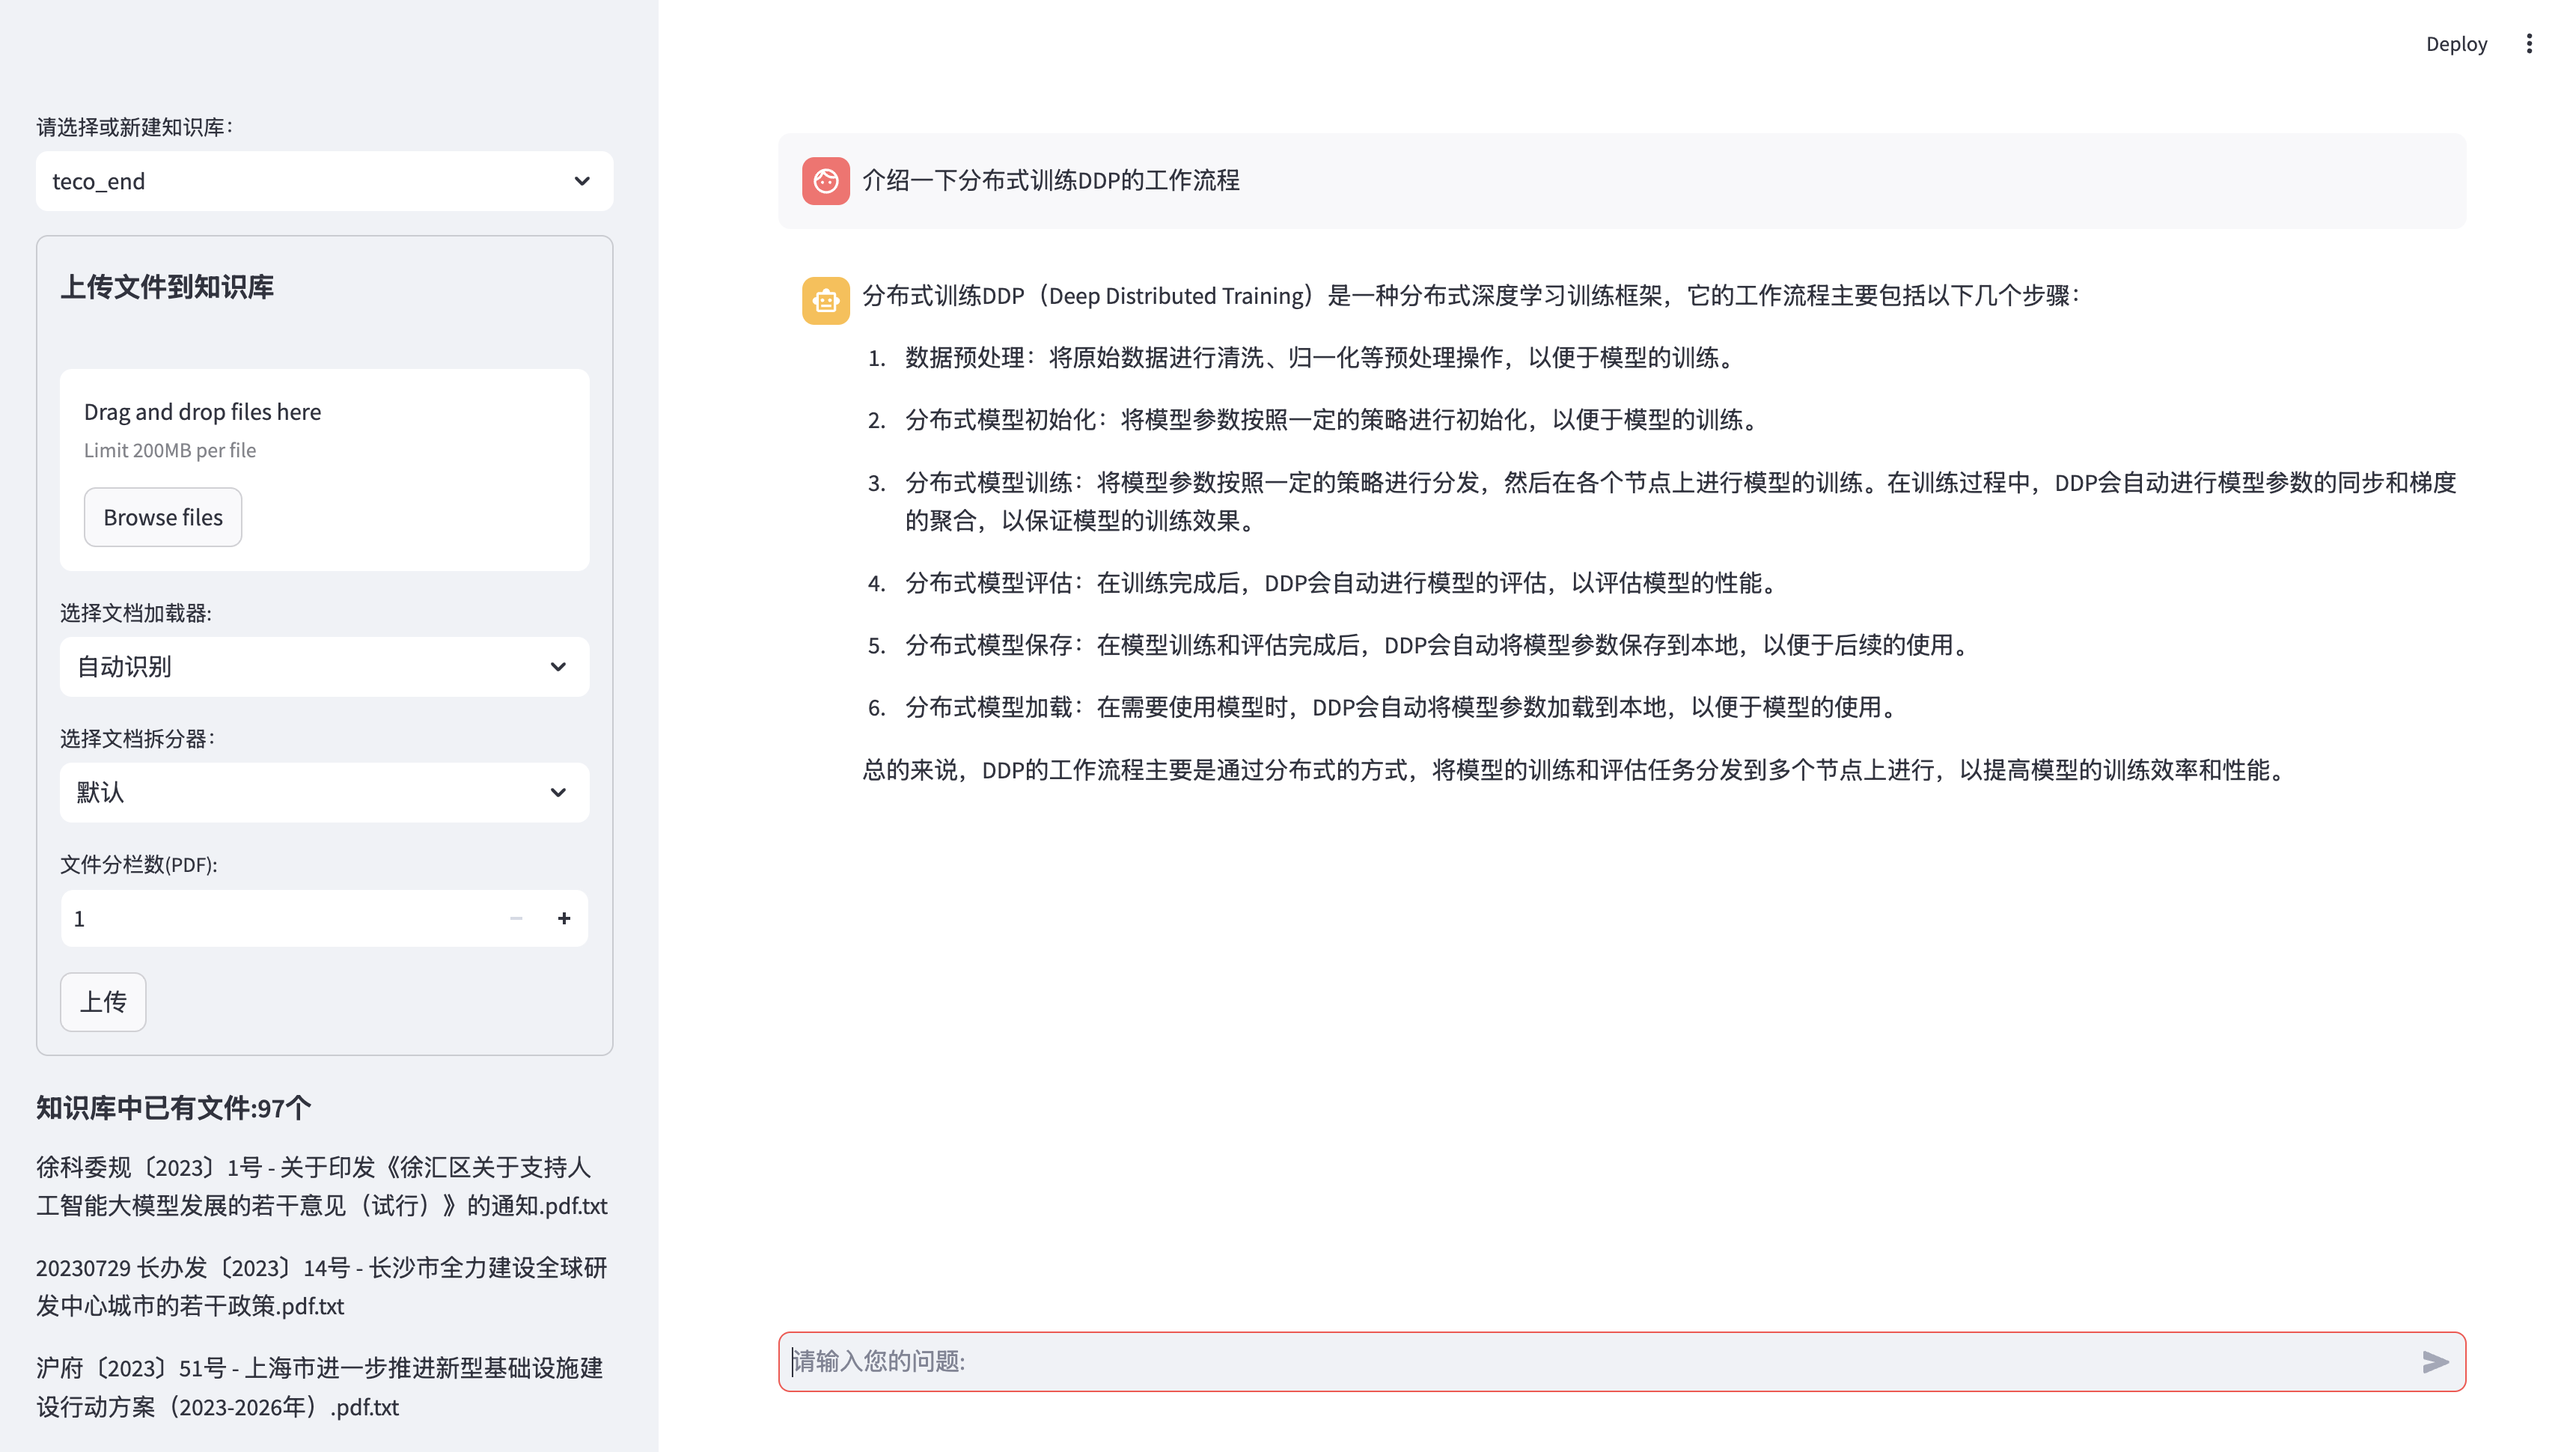This screenshot has height=1452, width=2576.
Task: Click the label 选择文档拆分器
Action: [138, 739]
